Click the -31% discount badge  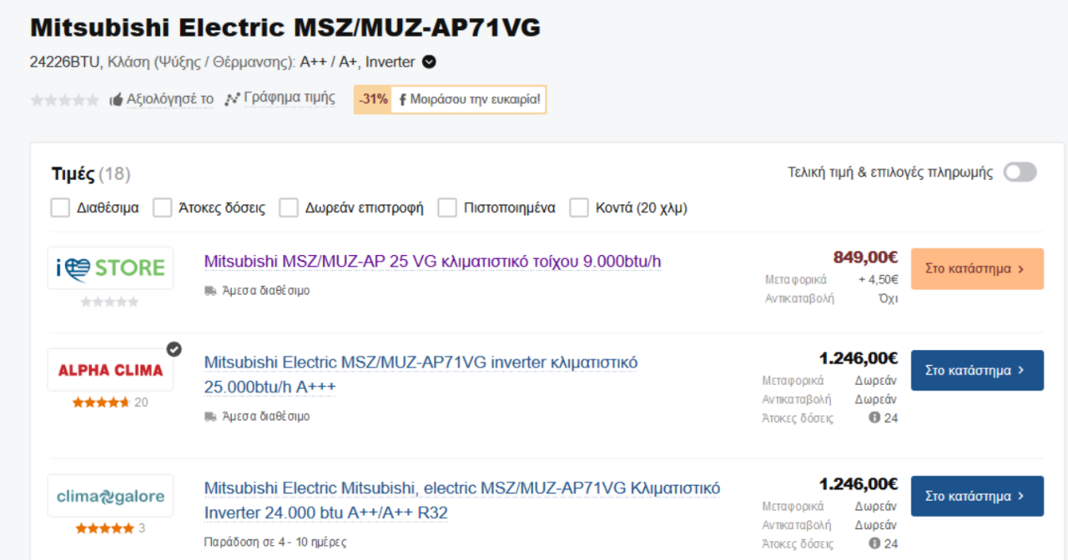point(373,99)
